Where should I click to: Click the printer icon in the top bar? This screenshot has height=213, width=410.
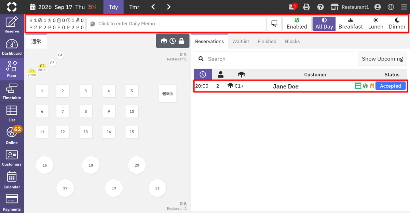[x=306, y=7]
